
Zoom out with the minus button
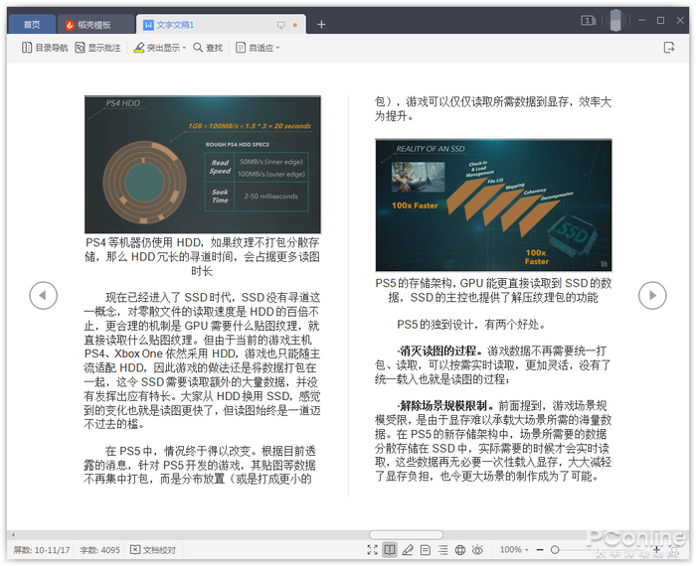click(x=540, y=550)
